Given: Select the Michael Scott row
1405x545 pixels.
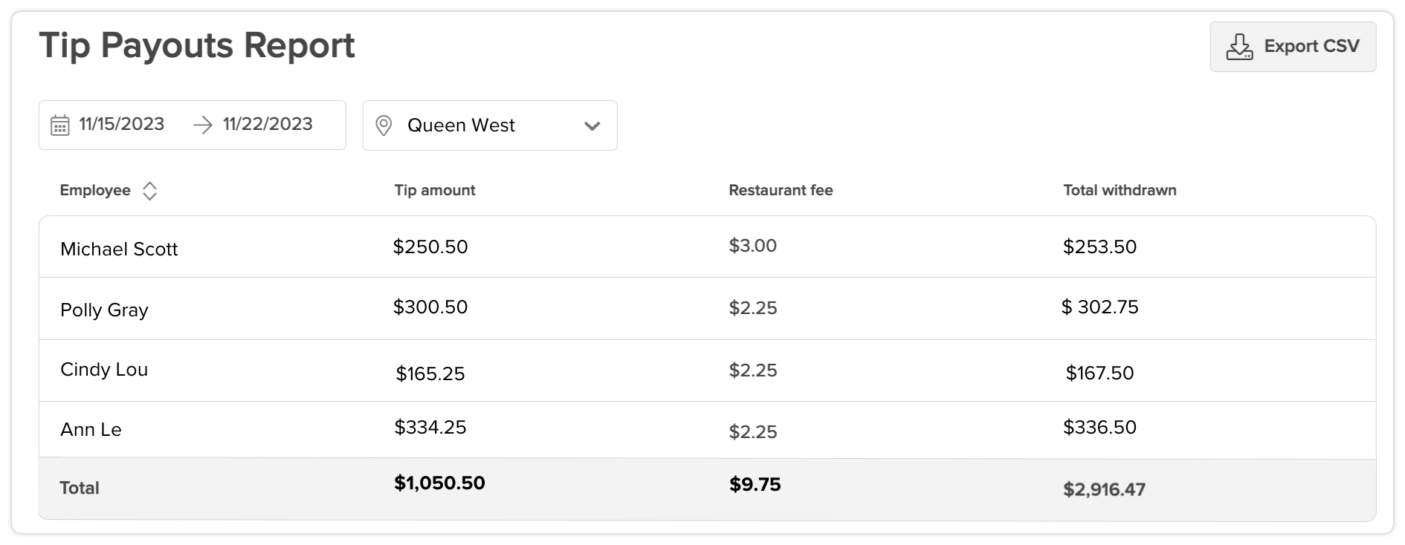Looking at the screenshot, I should pyautogui.click(x=707, y=247).
